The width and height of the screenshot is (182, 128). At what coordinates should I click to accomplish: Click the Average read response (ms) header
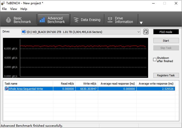(117, 84)
